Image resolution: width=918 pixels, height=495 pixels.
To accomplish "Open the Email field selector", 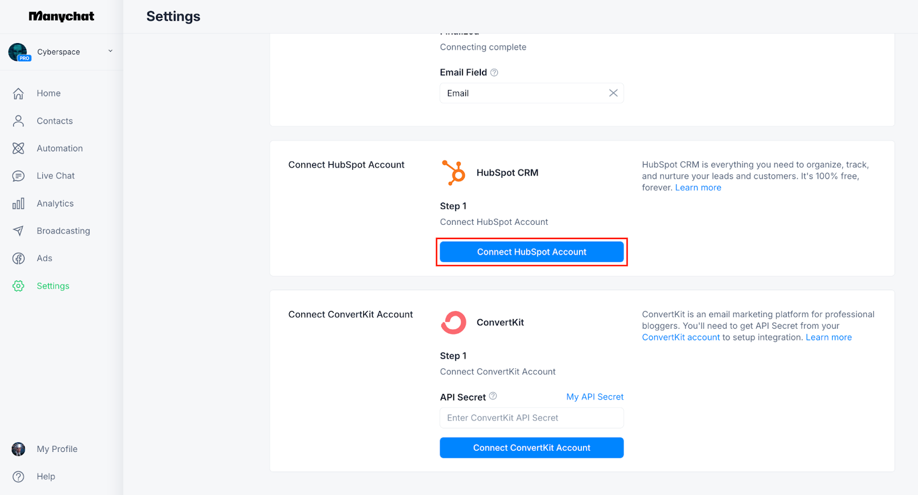I will pyautogui.click(x=522, y=93).
